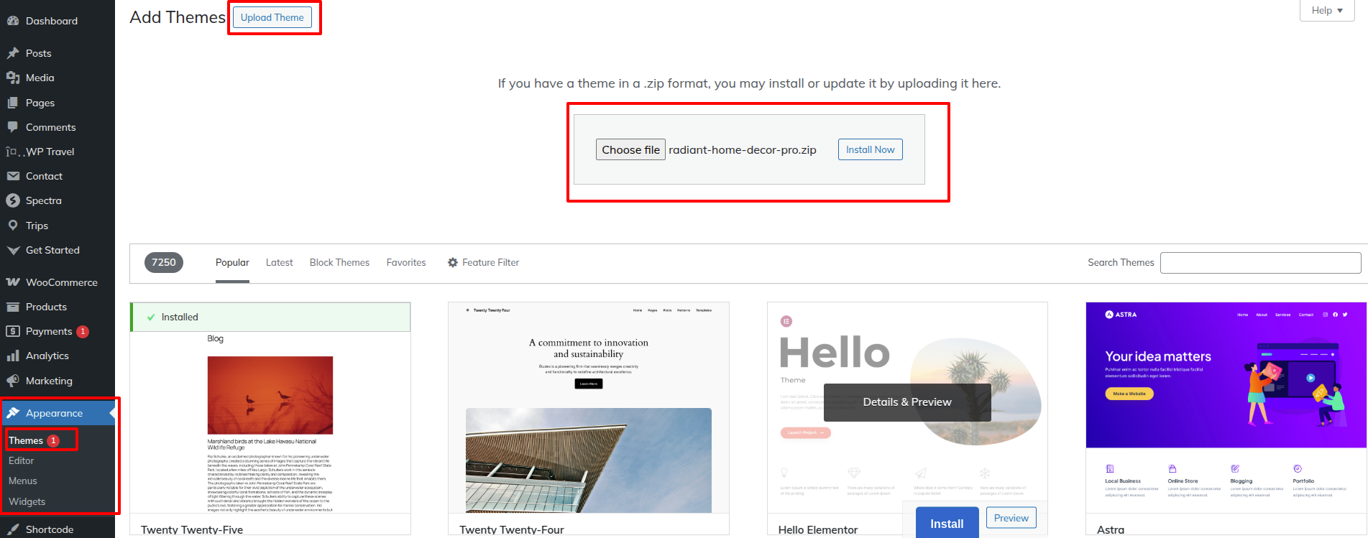The width and height of the screenshot is (1368, 538).
Task: Open the Dashboard menu label
Action: tap(52, 21)
